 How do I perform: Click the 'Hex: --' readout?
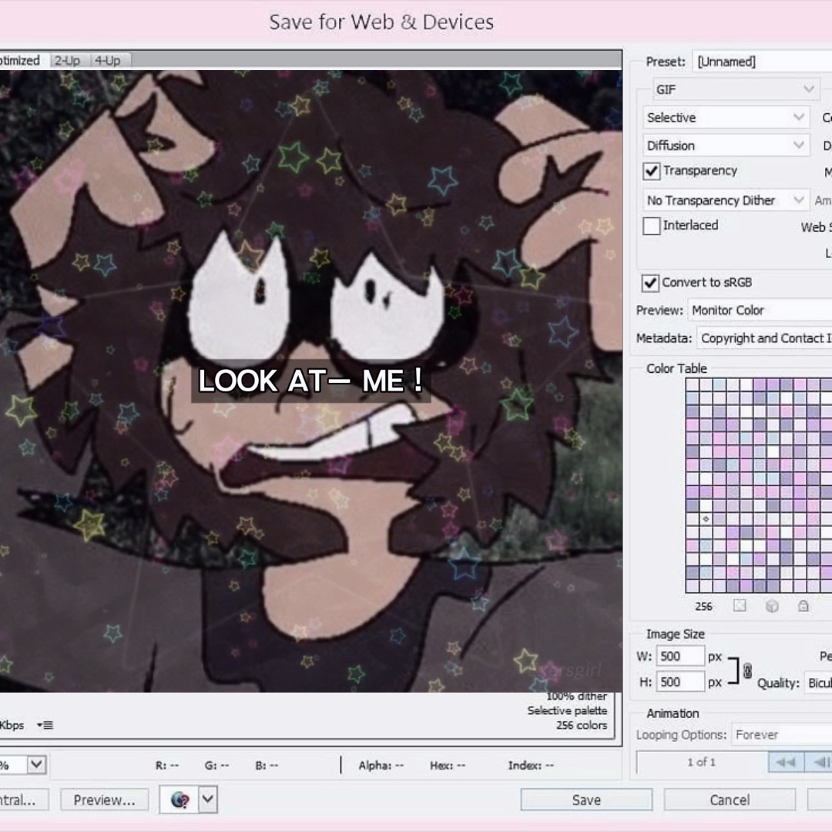(448, 765)
